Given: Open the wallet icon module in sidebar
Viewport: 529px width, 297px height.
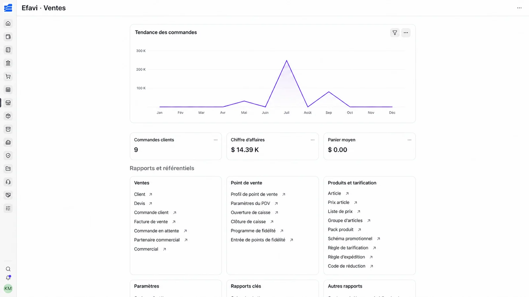Looking at the screenshot, I should (8, 37).
